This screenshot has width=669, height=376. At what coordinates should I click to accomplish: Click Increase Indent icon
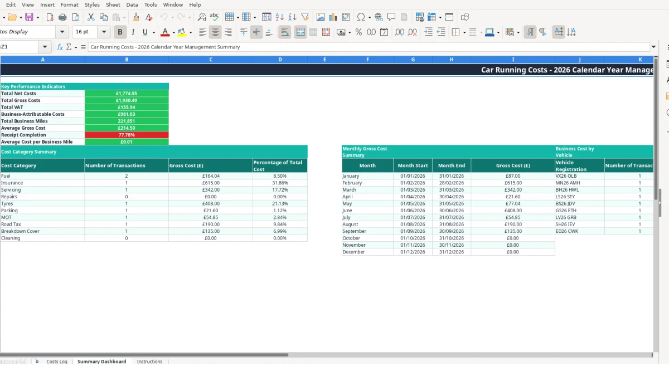[428, 32]
